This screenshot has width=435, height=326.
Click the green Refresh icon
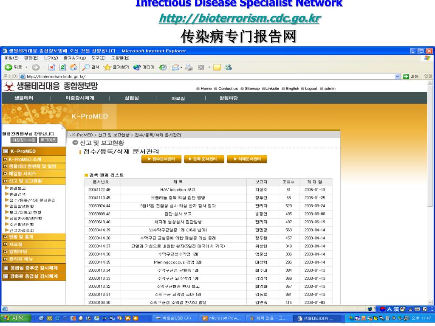63,67
